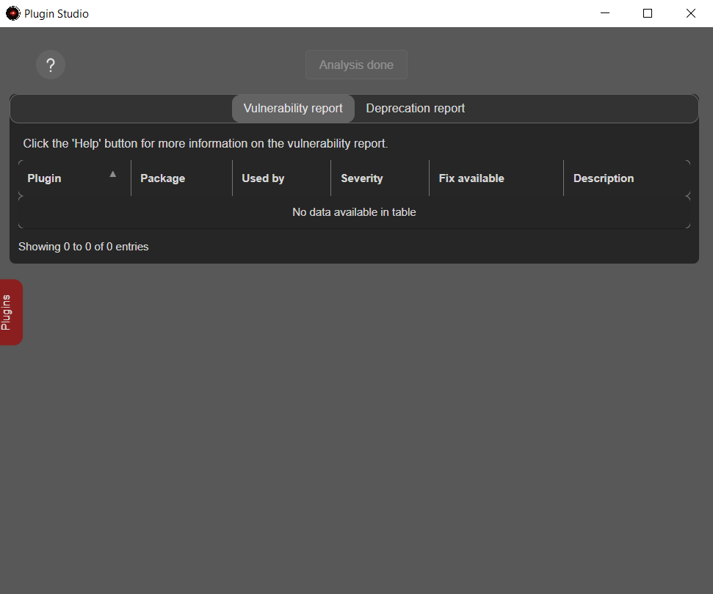
Task: Close the Plugin Studio window
Action: click(x=691, y=13)
